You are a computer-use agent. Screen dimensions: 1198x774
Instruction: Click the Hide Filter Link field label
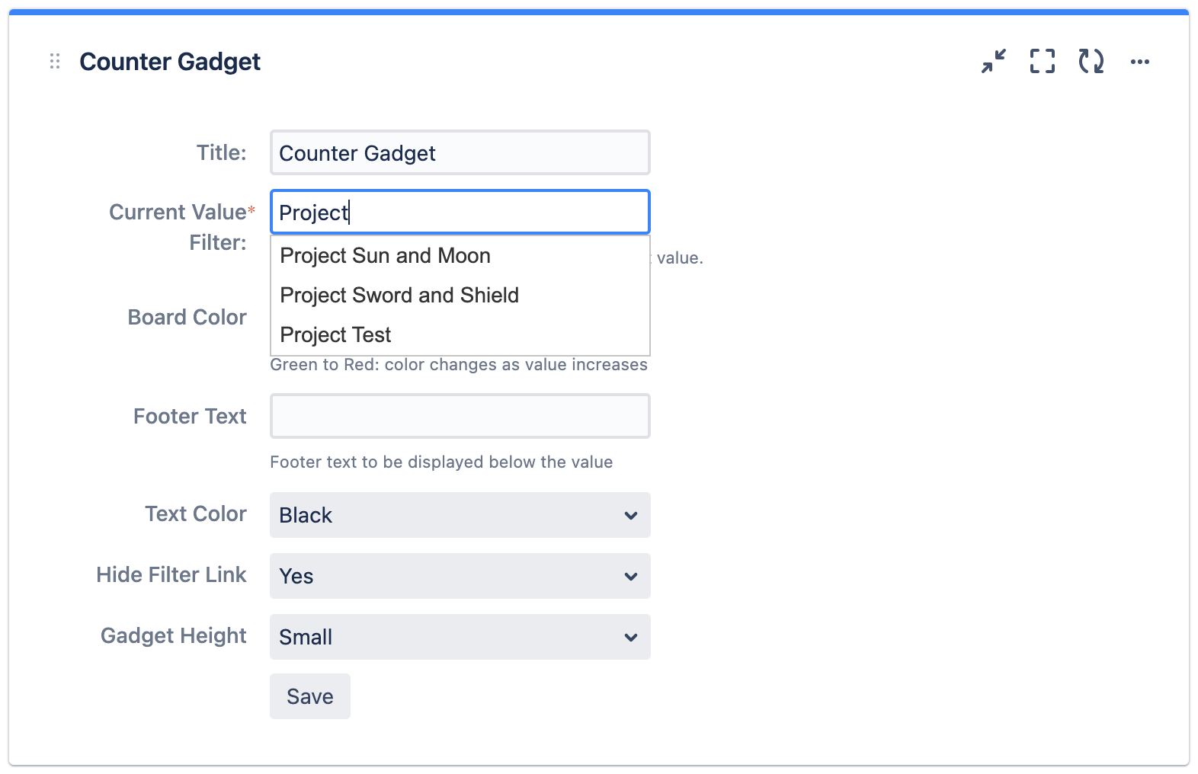[171, 574]
